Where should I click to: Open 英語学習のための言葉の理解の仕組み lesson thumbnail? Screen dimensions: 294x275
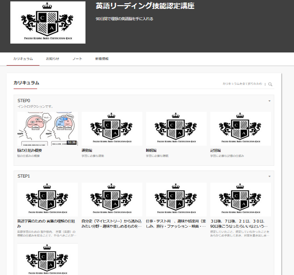(47, 199)
